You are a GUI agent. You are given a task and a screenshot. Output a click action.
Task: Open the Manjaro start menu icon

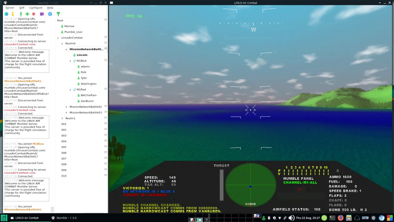[4, 218]
